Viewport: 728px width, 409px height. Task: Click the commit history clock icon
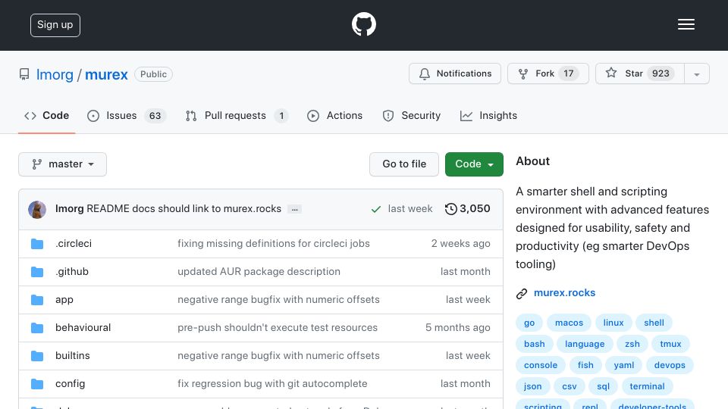coord(450,209)
